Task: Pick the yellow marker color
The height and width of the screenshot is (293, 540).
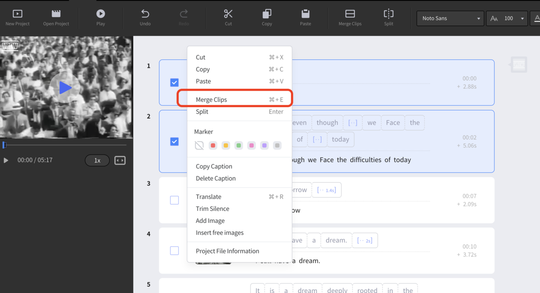Action: click(x=226, y=145)
